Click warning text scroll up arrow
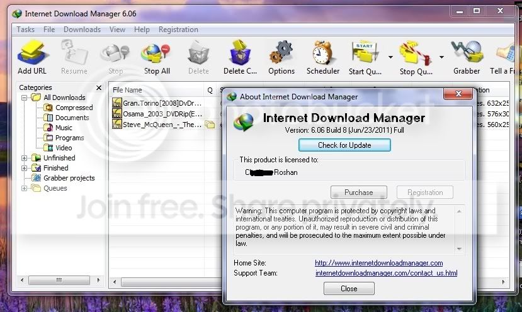This screenshot has height=312, width=522. point(459,211)
